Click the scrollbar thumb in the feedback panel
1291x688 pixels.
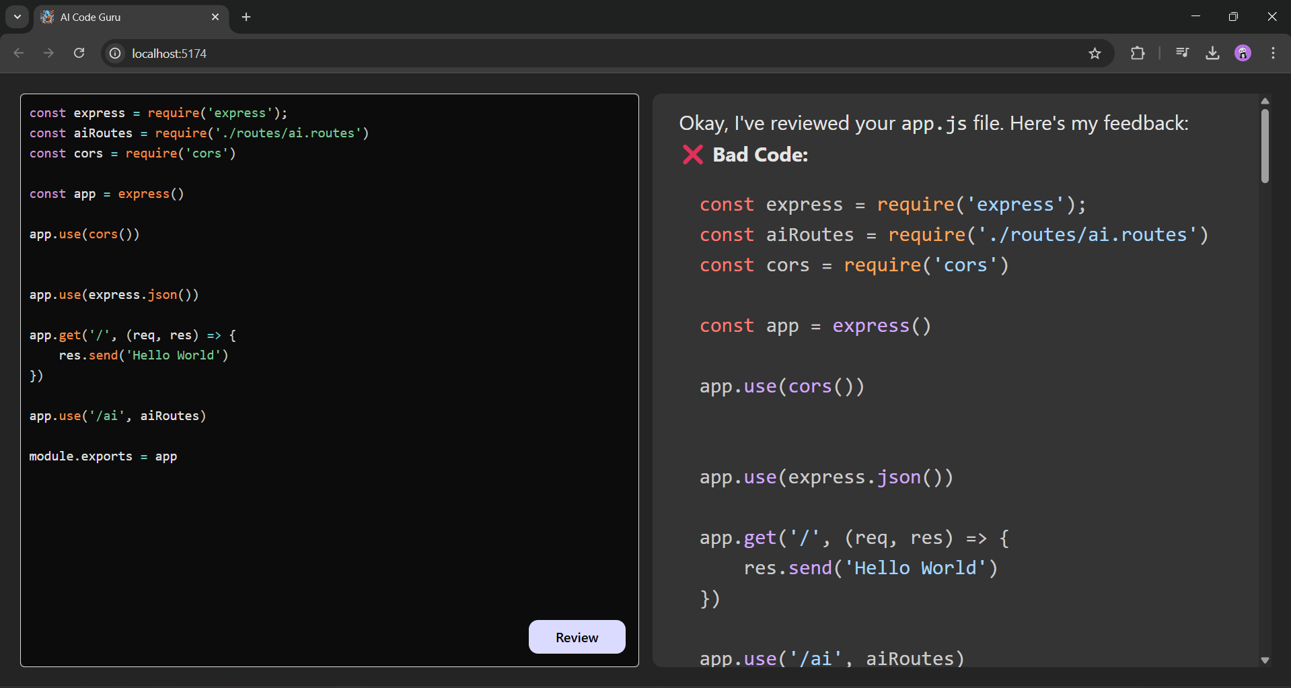1265,143
